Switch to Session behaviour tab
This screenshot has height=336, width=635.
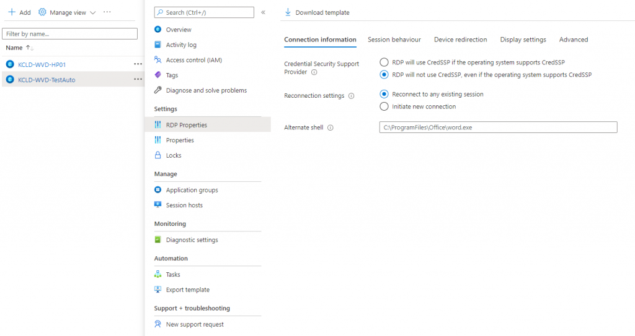(394, 40)
